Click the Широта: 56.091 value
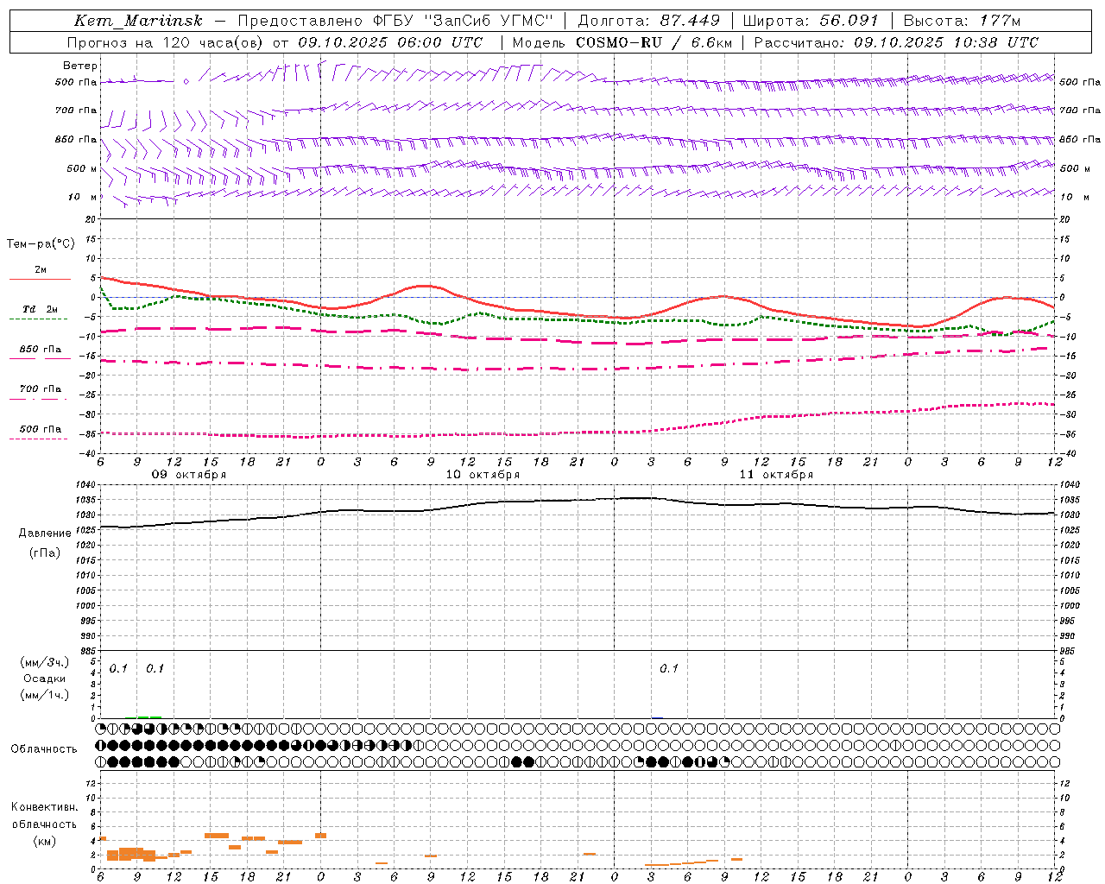Image resolution: width=1105 pixels, height=884 pixels. click(x=811, y=21)
